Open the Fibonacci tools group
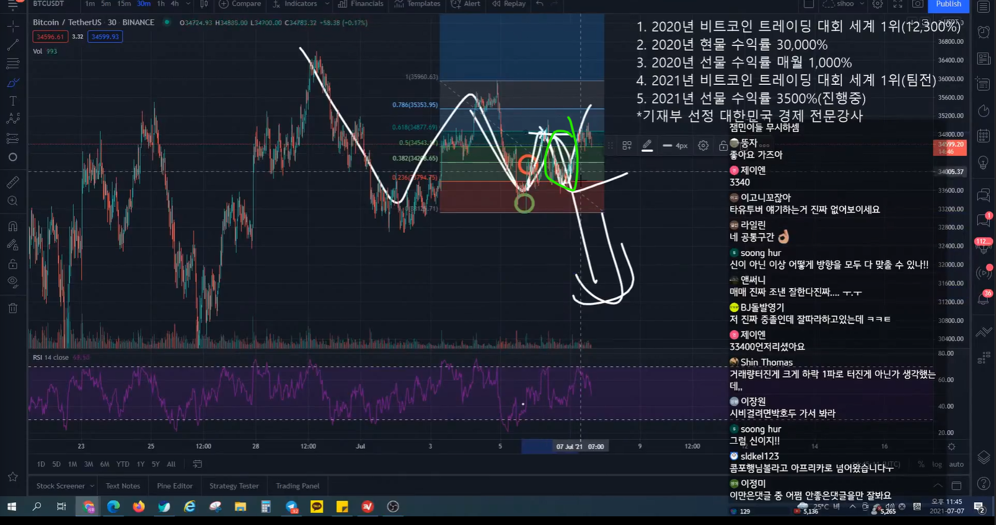 [12, 64]
